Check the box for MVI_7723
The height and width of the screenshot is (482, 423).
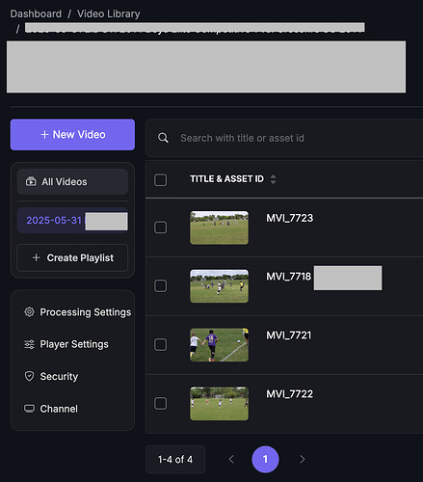coord(160,228)
